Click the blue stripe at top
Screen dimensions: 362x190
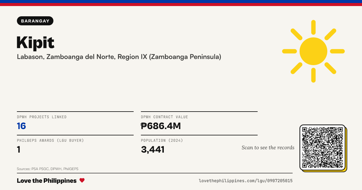[181, 2]
